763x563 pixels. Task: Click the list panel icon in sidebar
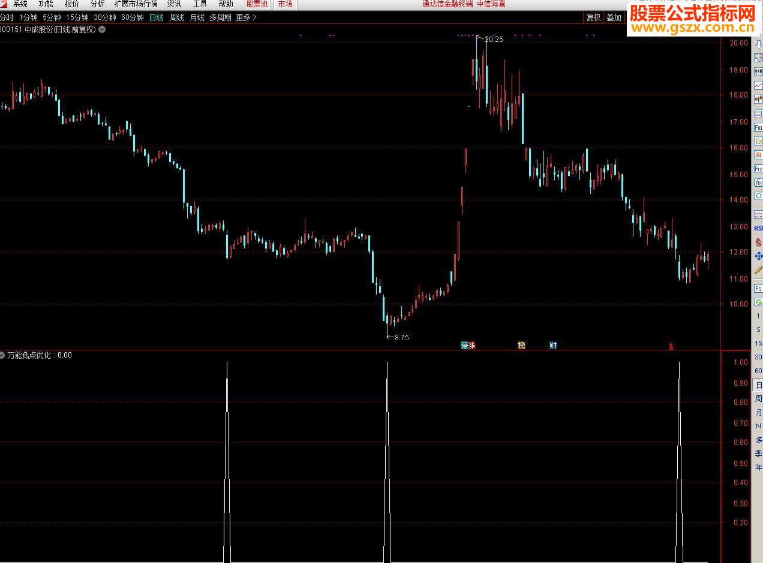point(758,114)
